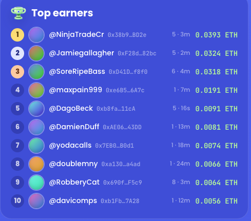
Task: Click the 1 · 7m stat for @maxpain999
Action: 182,90
